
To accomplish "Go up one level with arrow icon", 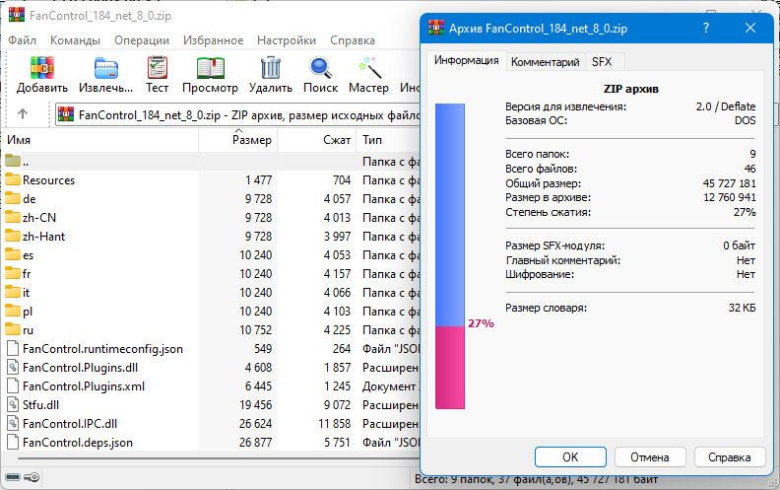I will (23, 114).
